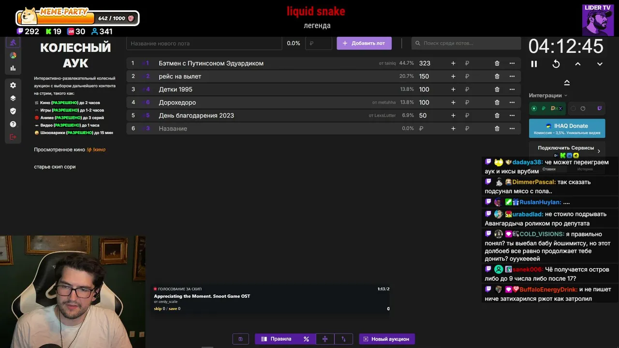Open the wheel pie chart page
The width and height of the screenshot is (619, 348).
point(13,56)
